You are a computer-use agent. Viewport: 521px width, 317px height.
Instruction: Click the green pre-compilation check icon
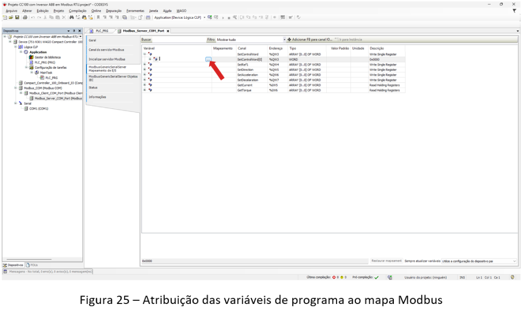coord(376,277)
